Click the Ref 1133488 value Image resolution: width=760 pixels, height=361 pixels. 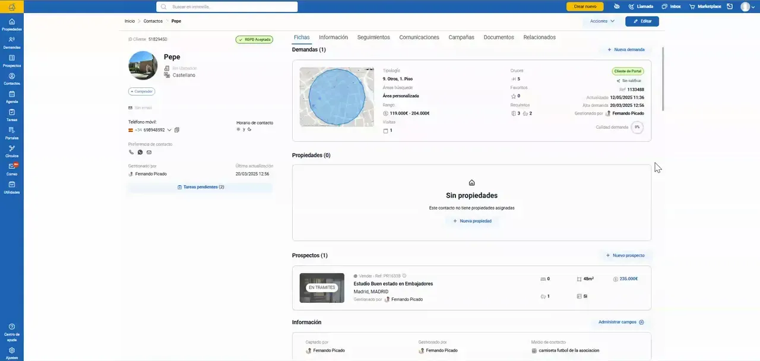tap(635, 90)
